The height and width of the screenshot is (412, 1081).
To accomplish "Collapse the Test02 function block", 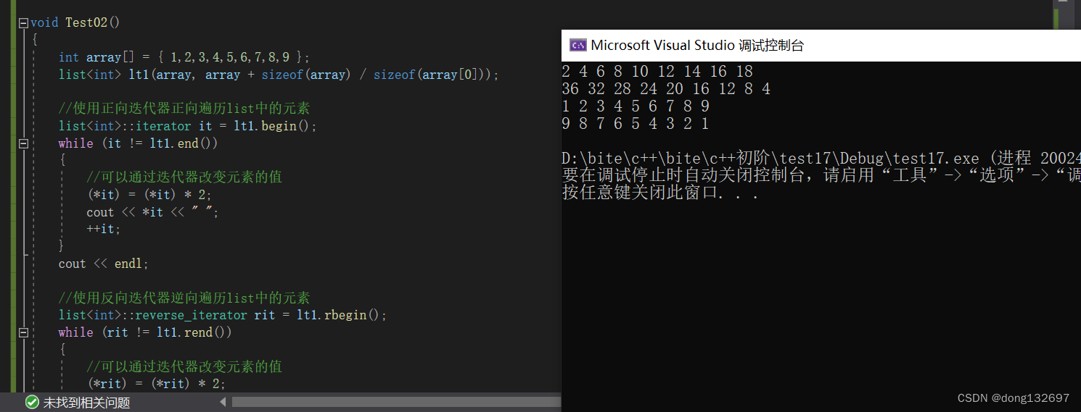I will click(23, 22).
